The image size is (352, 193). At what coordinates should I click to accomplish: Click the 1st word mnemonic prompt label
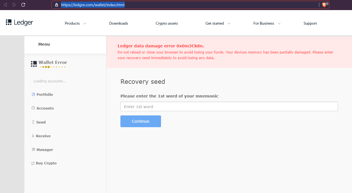pos(169,96)
